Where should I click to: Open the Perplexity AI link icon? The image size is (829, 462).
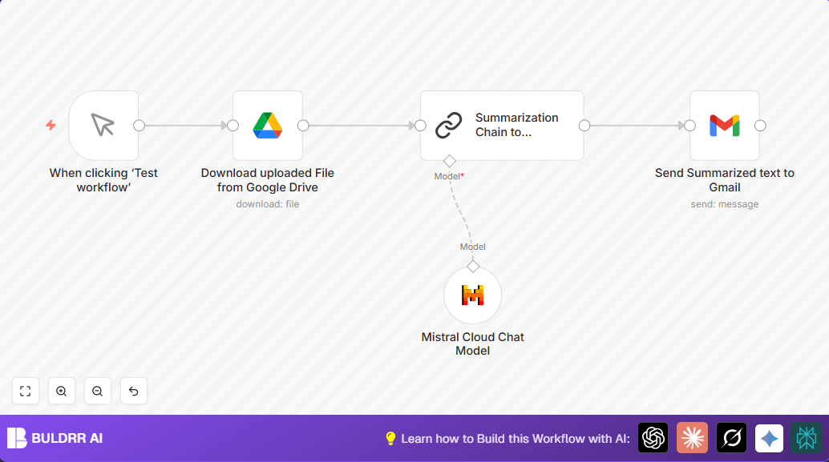pos(807,438)
